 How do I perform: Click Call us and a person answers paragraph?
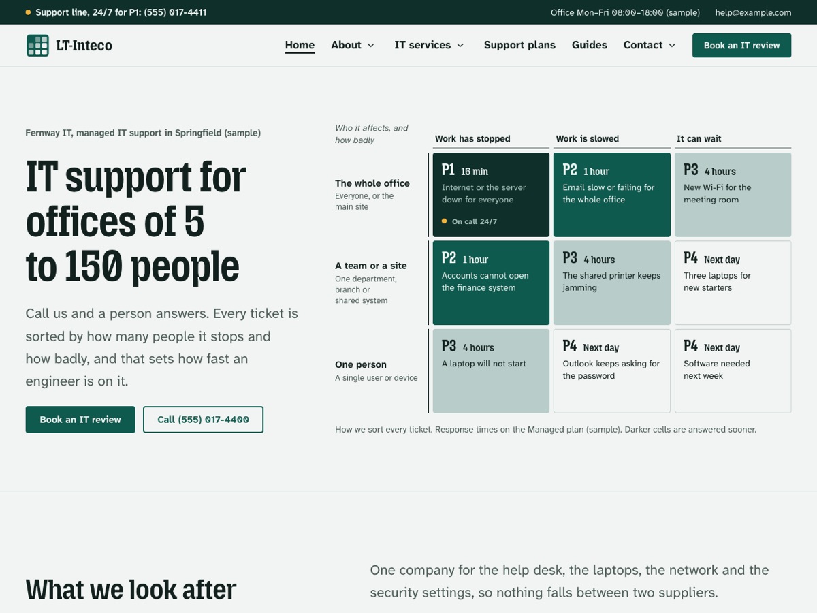click(162, 347)
